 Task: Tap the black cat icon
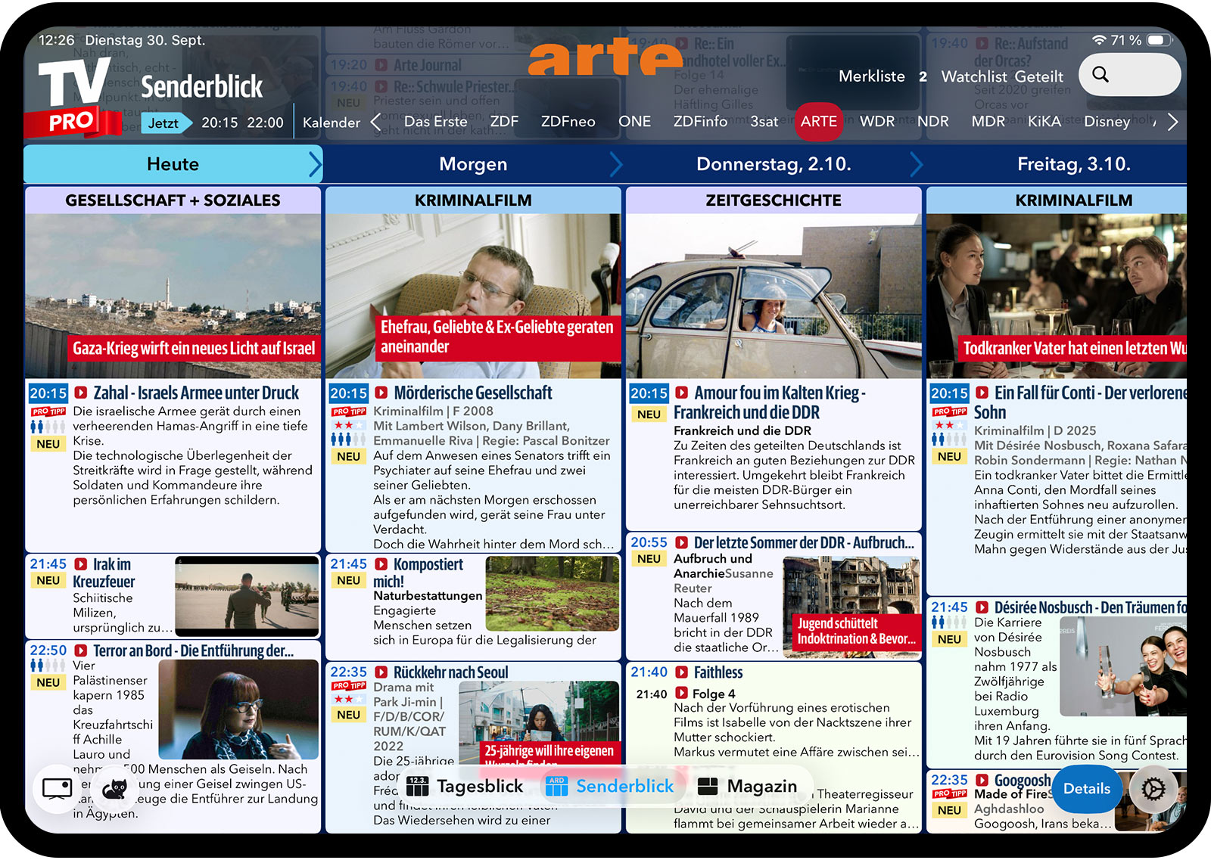coord(115,789)
